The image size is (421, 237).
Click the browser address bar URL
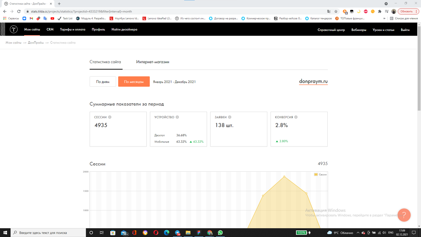[81, 11]
